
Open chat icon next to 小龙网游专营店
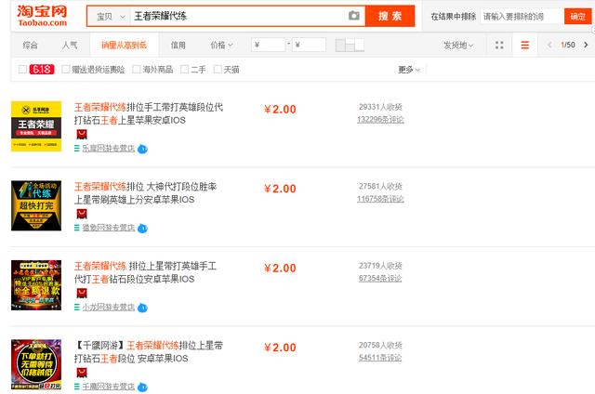142,308
